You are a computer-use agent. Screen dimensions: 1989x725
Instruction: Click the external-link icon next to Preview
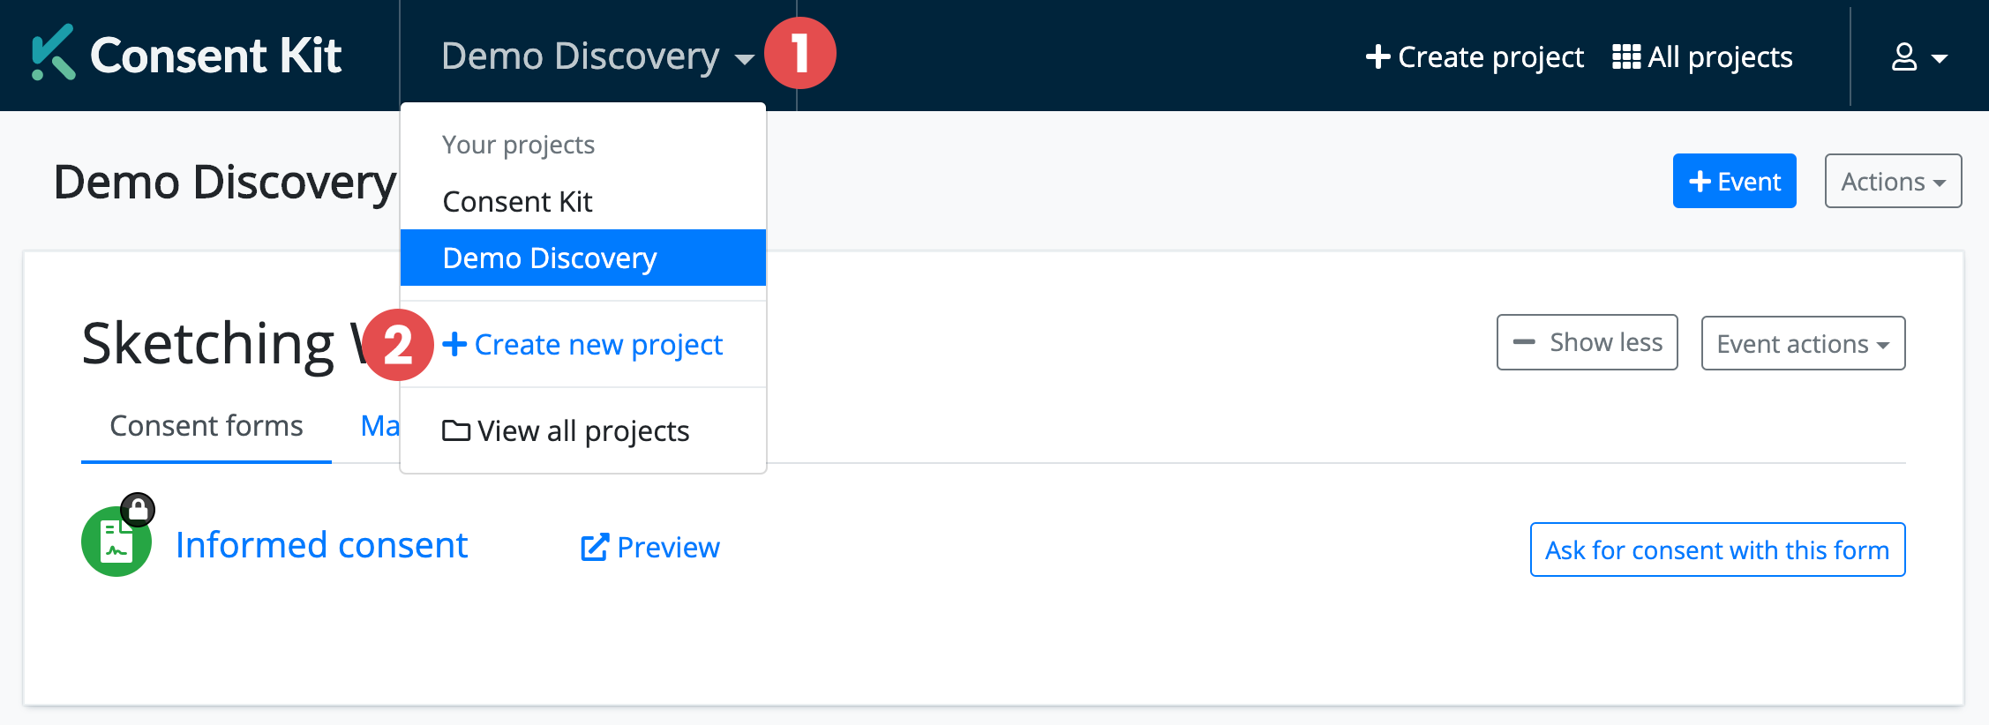pyautogui.click(x=593, y=547)
